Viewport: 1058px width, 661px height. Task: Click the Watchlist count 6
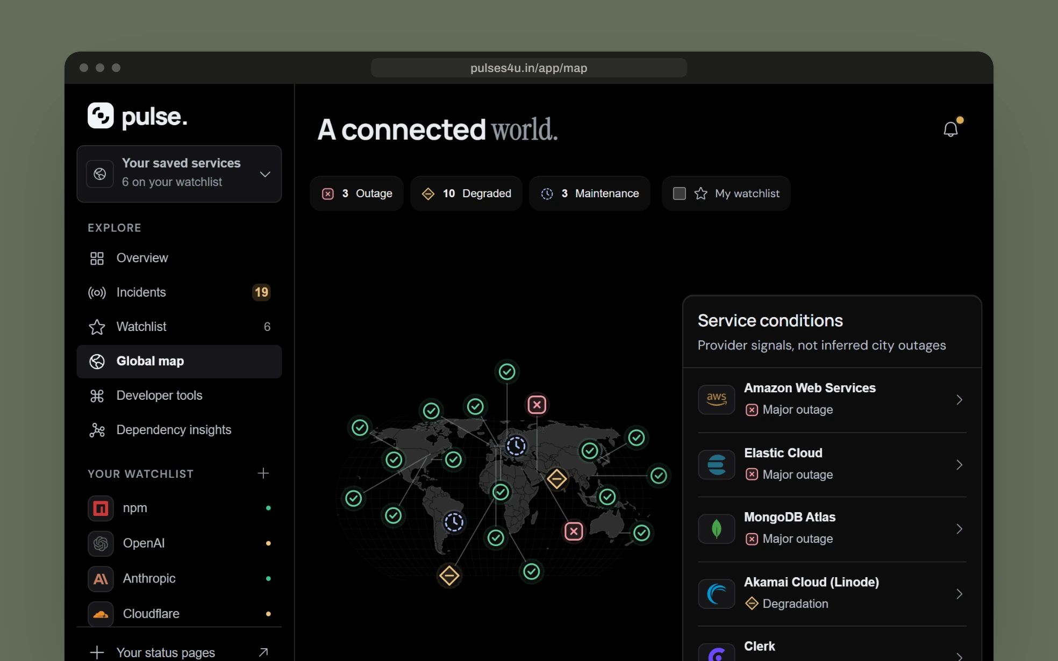267,327
